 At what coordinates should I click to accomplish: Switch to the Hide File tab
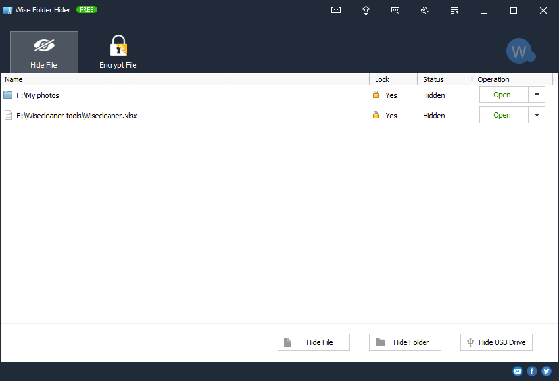click(44, 52)
